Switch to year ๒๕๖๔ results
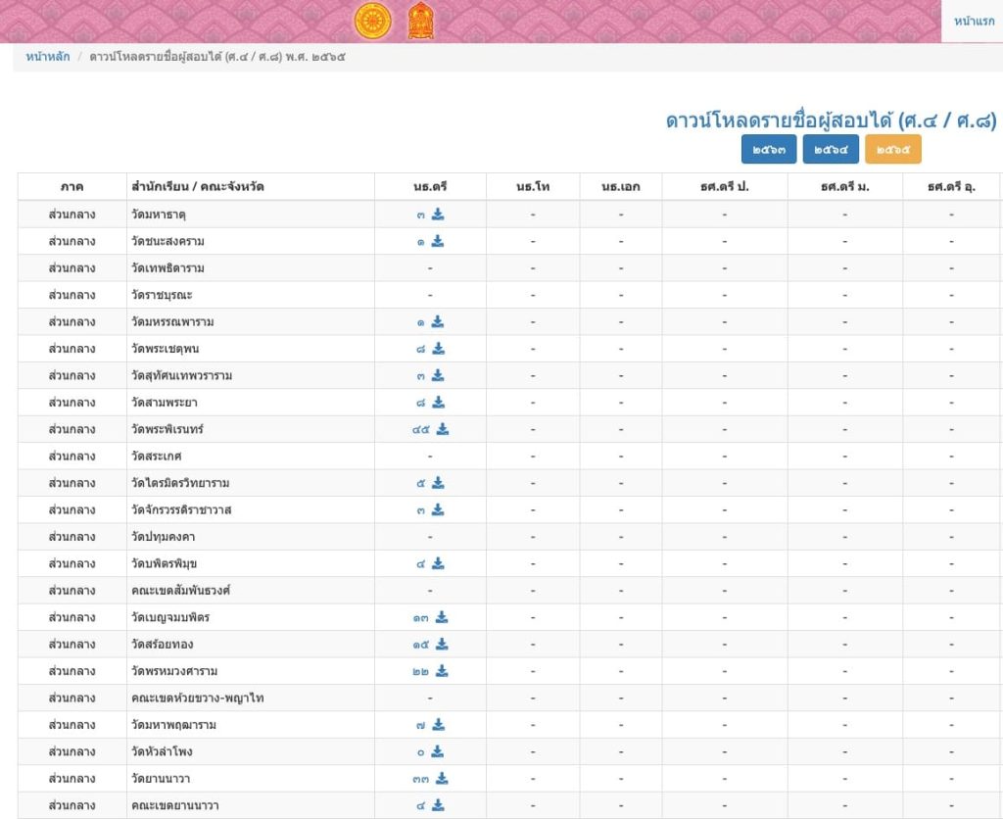The height and width of the screenshot is (819, 1003). coord(831,149)
